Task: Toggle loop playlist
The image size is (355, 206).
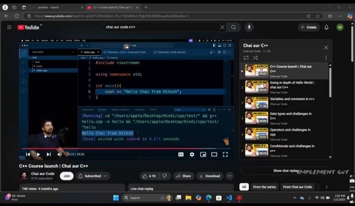Action: pos(246,58)
